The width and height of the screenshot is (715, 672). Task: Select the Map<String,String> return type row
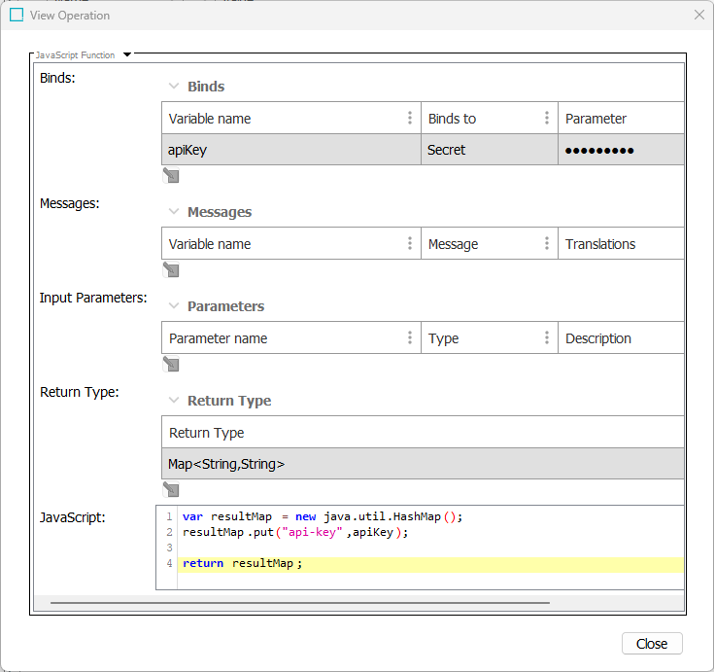click(x=389, y=464)
